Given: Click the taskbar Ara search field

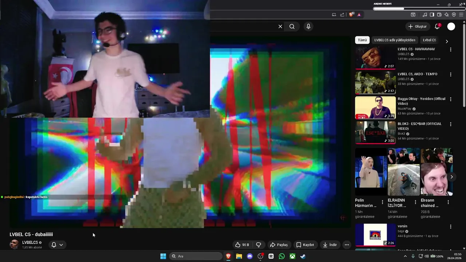Looking at the screenshot, I should coord(196,256).
